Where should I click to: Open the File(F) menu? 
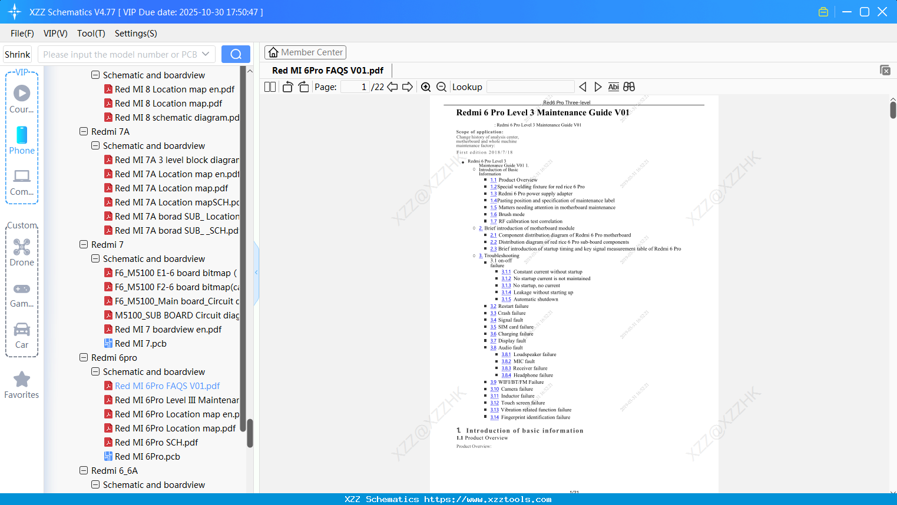pyautogui.click(x=22, y=34)
